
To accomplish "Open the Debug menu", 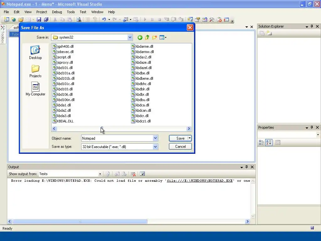I will coord(57,12).
